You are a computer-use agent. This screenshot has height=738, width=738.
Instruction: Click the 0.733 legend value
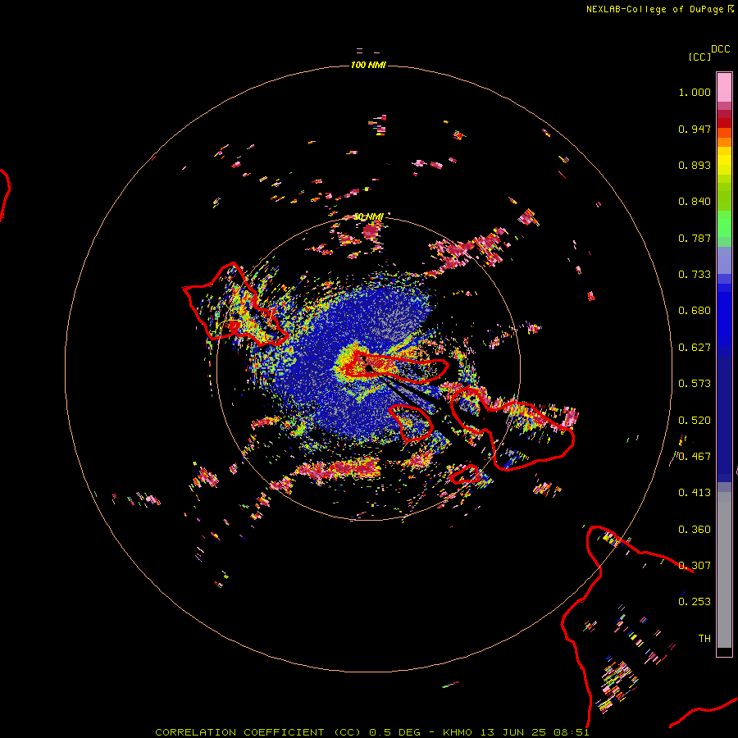695,275
